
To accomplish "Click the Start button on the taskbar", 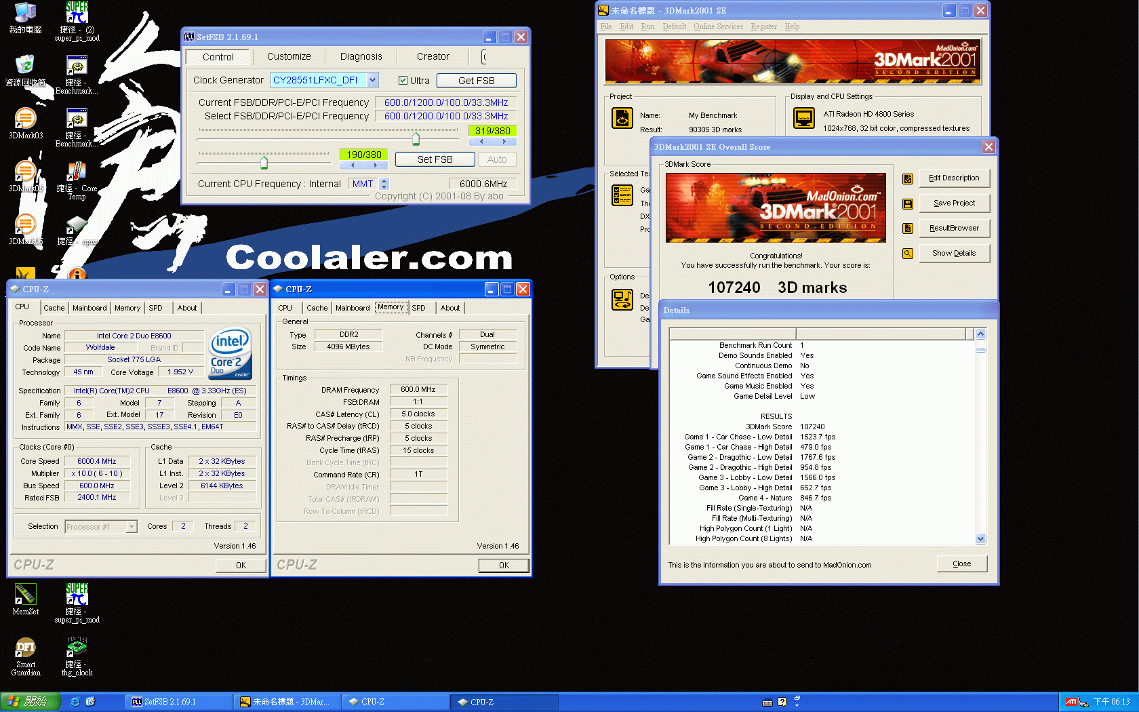I will [x=30, y=702].
